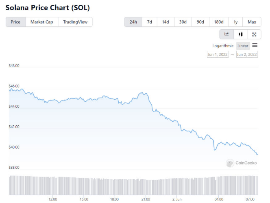Switch to line chart view icon

pos(226,35)
